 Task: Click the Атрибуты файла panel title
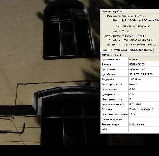pyautogui.click(x=112, y=12)
